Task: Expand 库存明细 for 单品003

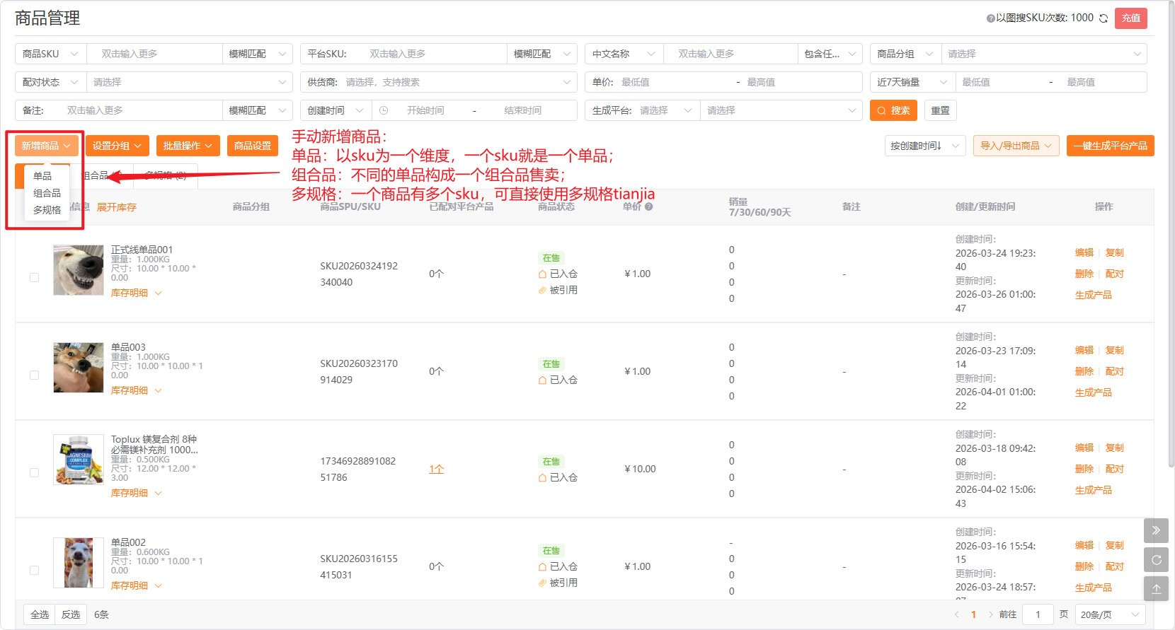Action: tap(136, 390)
